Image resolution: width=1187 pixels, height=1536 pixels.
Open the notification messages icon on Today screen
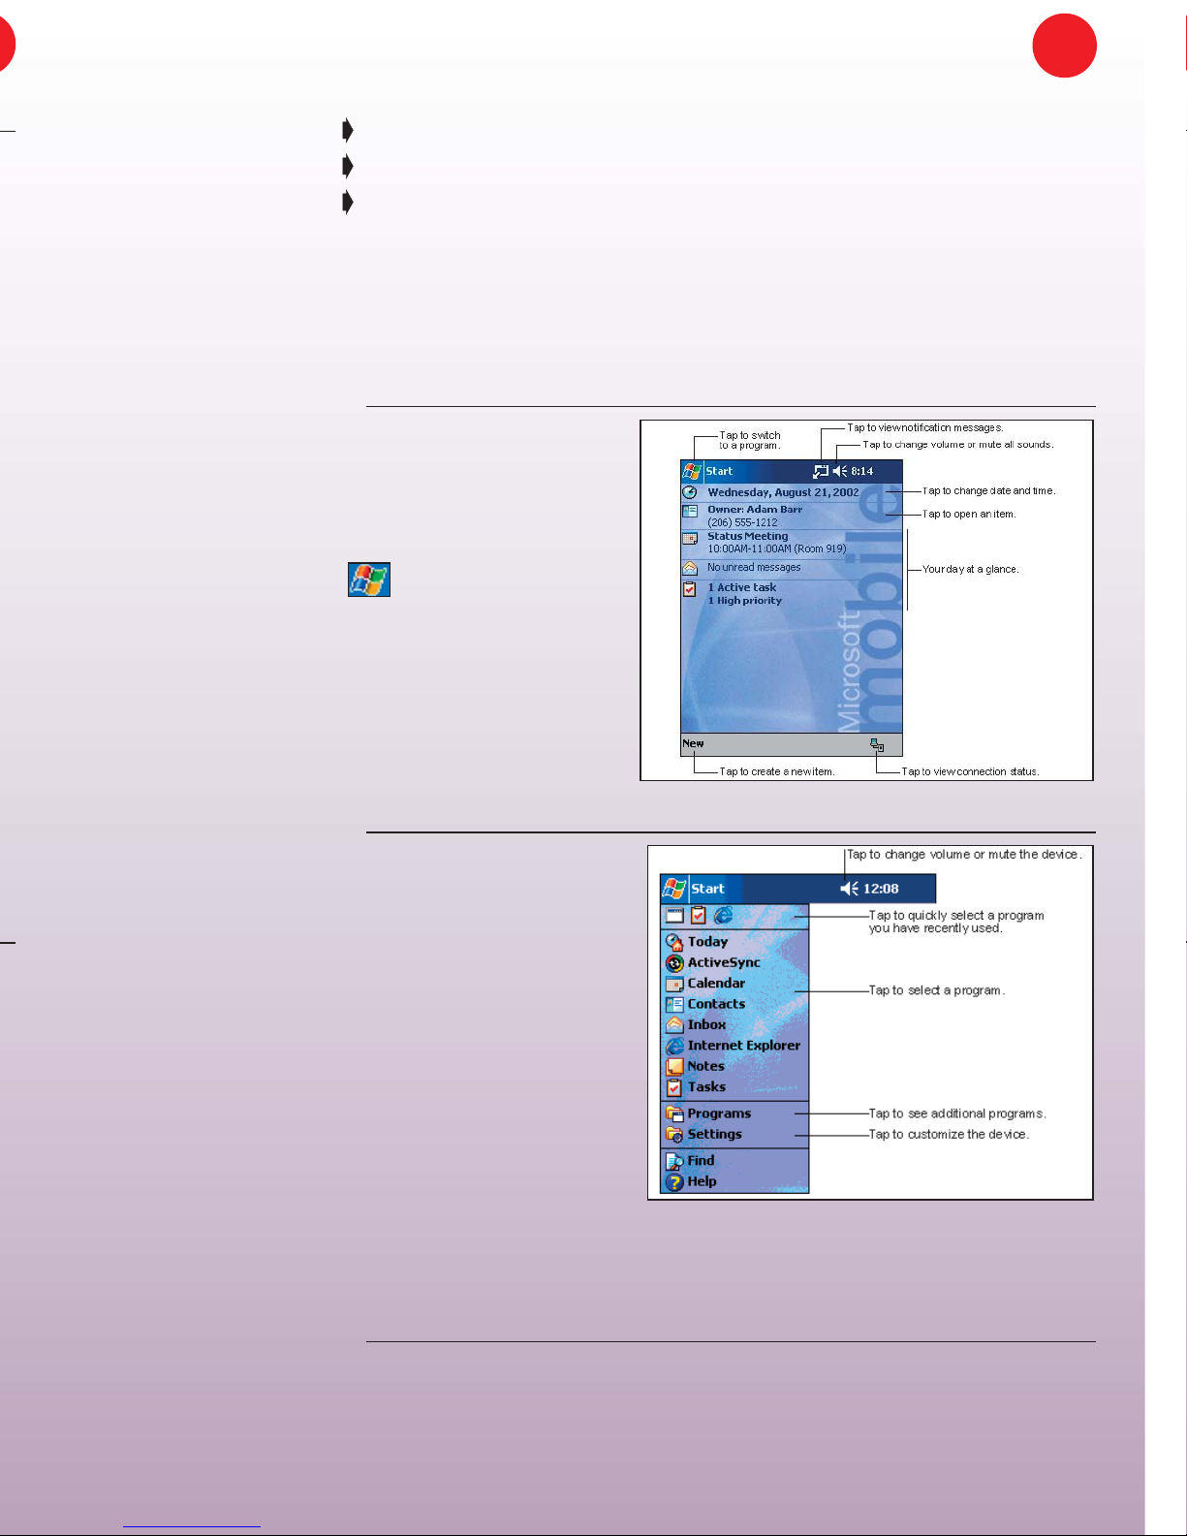click(x=821, y=471)
